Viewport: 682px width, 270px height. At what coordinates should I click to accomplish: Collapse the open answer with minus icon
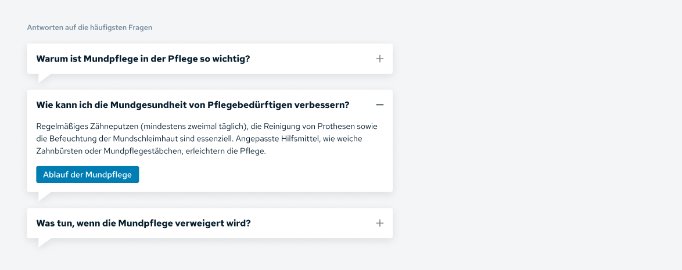pos(380,105)
